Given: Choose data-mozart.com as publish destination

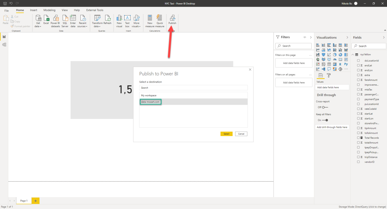Looking at the screenshot, I should tap(150, 102).
